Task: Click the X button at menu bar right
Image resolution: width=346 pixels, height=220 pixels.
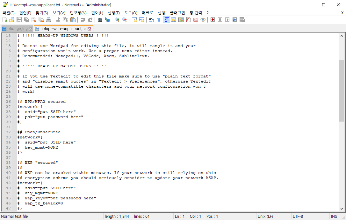Action: [x=342, y=13]
